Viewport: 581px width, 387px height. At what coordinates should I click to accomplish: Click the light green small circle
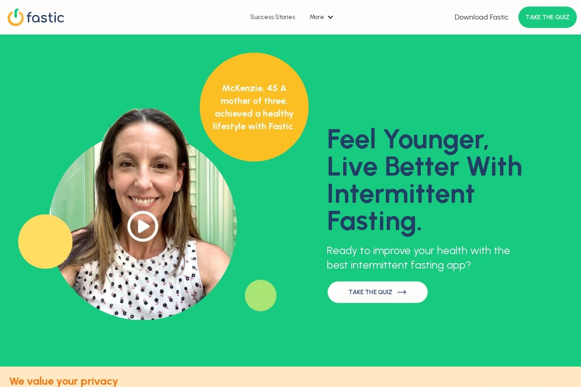[x=261, y=295]
